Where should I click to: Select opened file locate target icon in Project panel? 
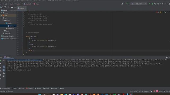pos(2,7)
